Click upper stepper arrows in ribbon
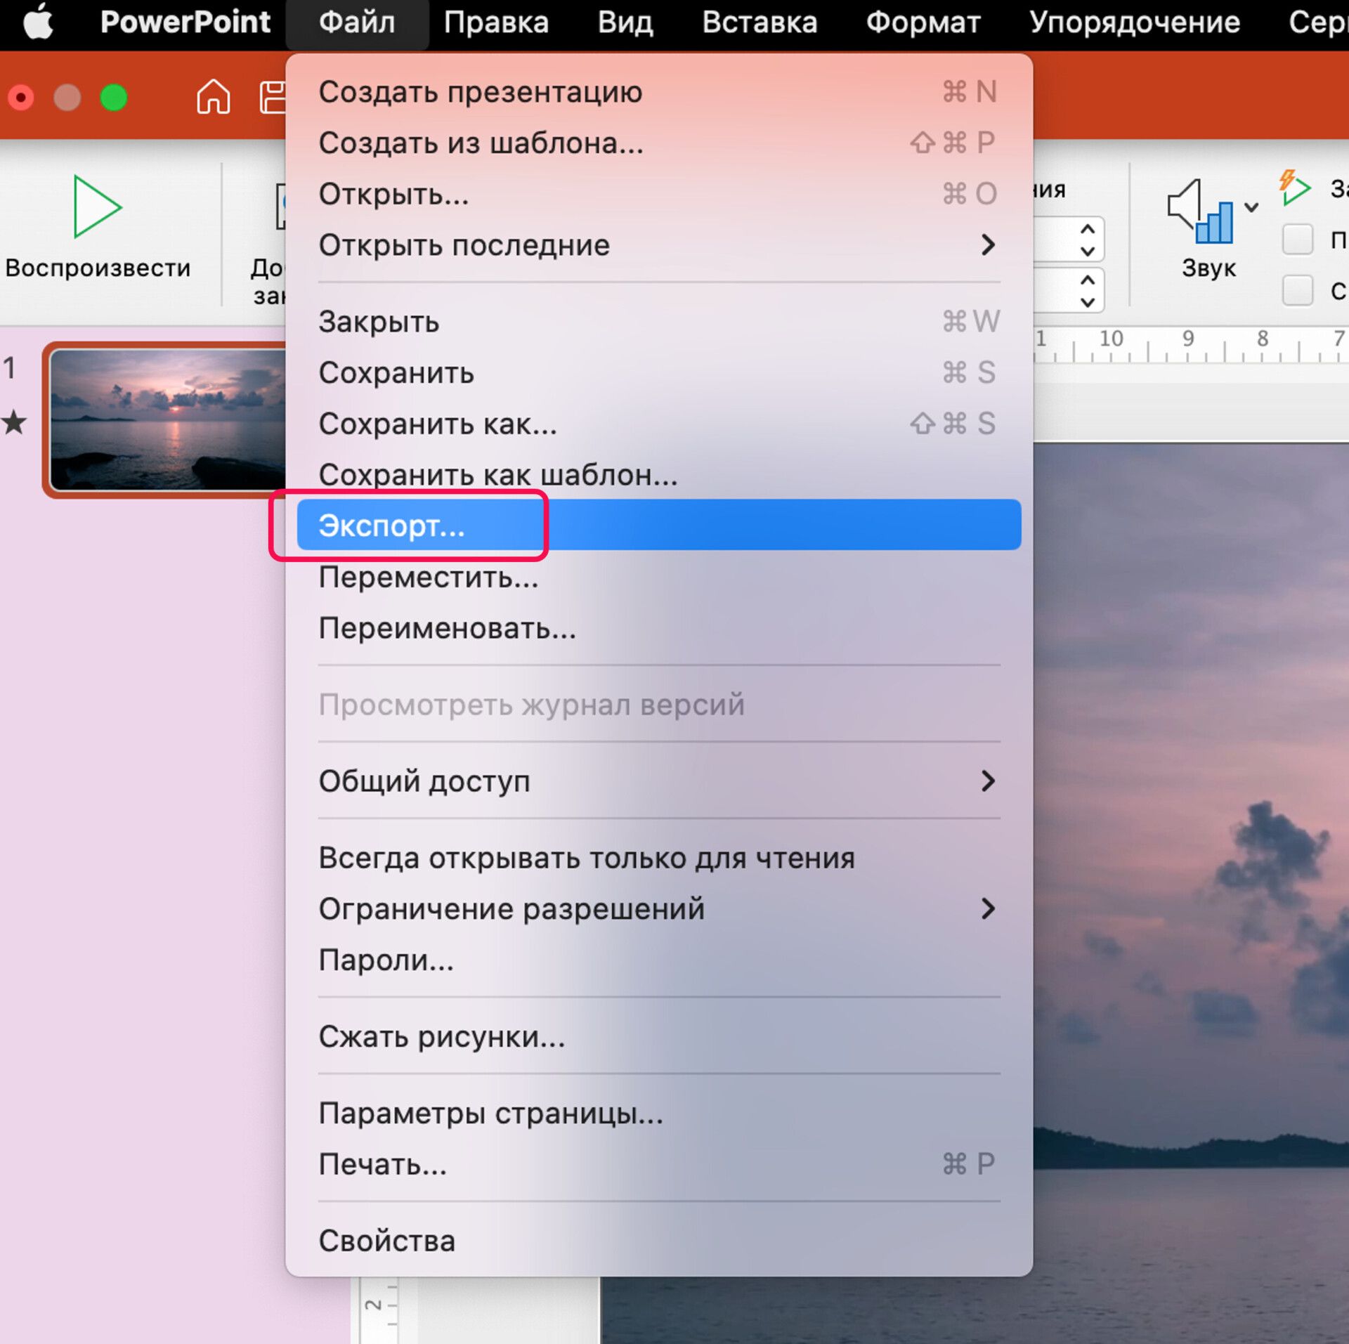Viewport: 1349px width, 1344px height. click(1087, 240)
